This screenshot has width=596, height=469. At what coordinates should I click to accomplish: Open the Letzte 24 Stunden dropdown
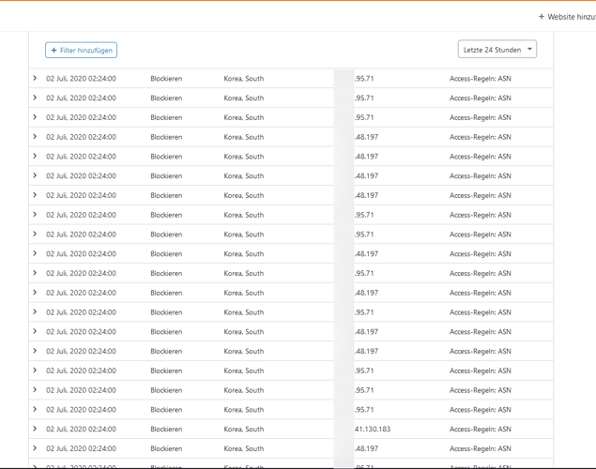[497, 50]
